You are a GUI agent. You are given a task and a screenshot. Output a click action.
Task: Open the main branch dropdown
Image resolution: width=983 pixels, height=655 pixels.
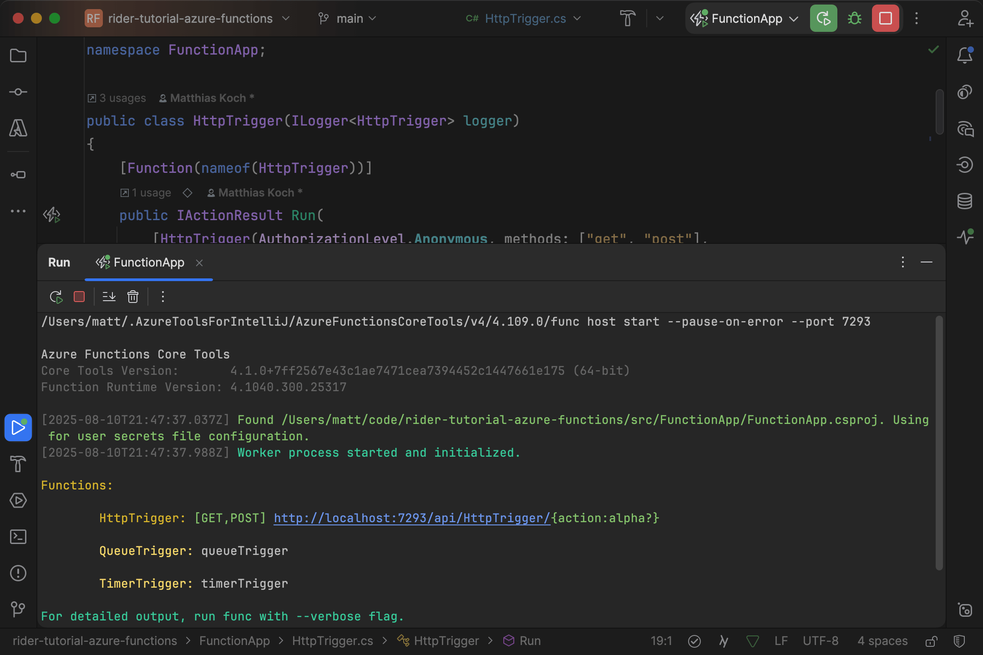[349, 19]
